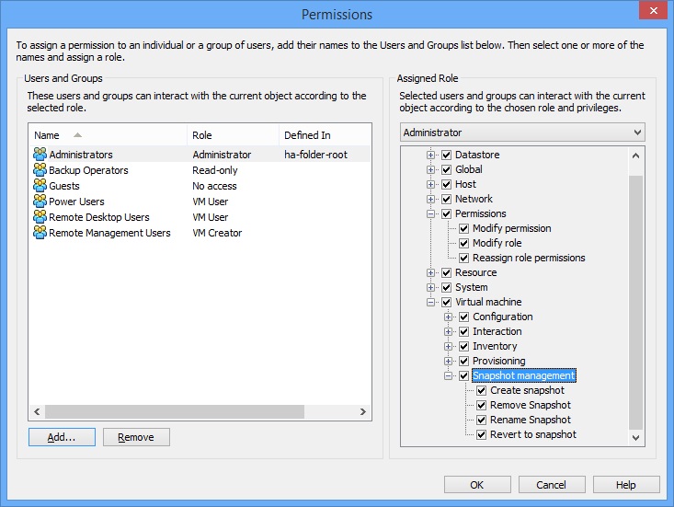
Task: Select the Inventory privilege tree item
Action: [497, 346]
